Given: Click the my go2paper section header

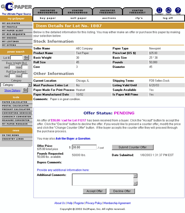Looking at the screenshot, I should pos(16,19).
